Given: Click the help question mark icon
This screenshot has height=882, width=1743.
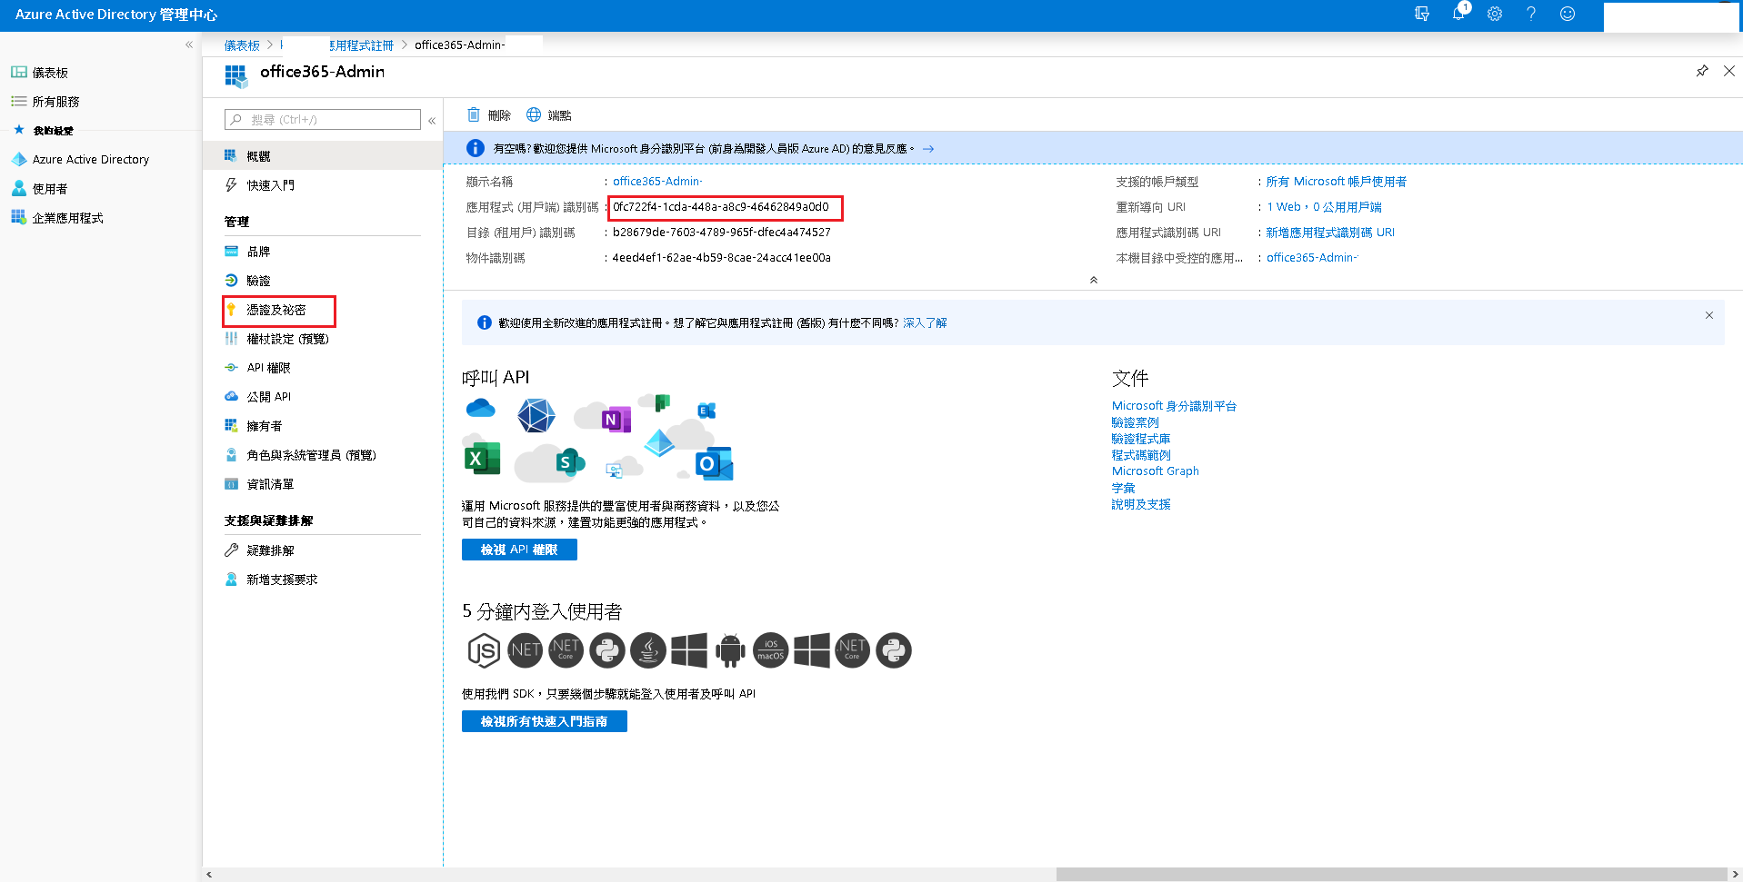Looking at the screenshot, I should point(1531,14).
